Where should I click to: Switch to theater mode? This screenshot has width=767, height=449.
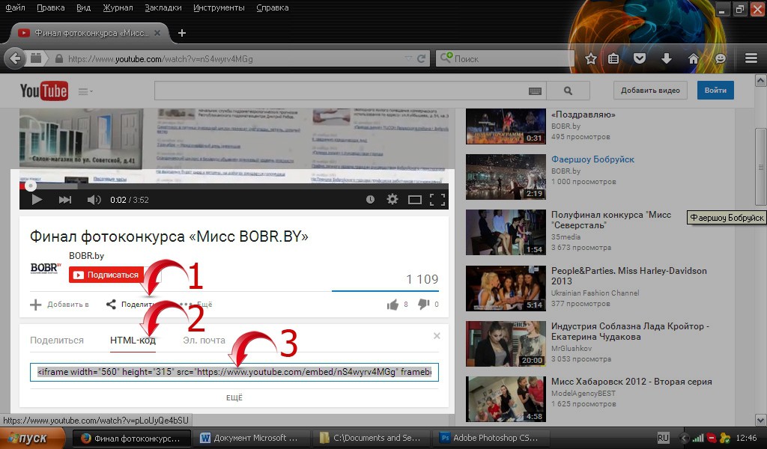(x=415, y=199)
